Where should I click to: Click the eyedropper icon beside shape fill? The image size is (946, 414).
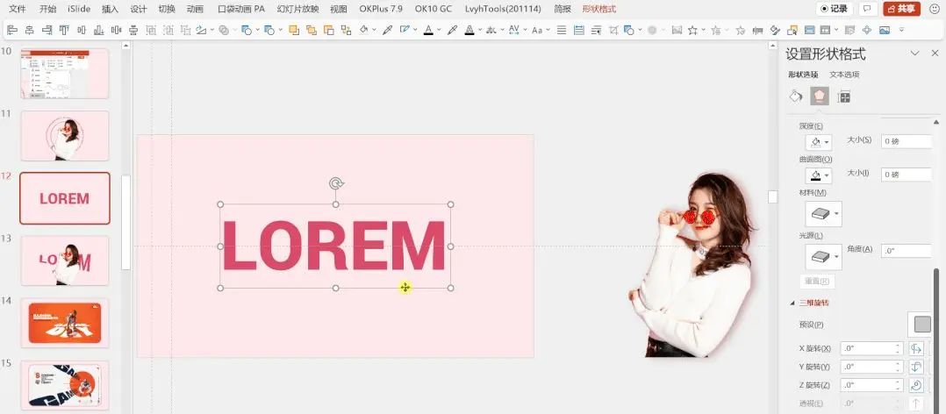(387, 30)
